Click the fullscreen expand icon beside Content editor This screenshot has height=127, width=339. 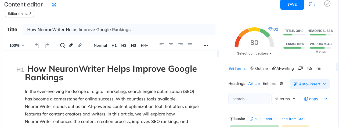point(54,5)
